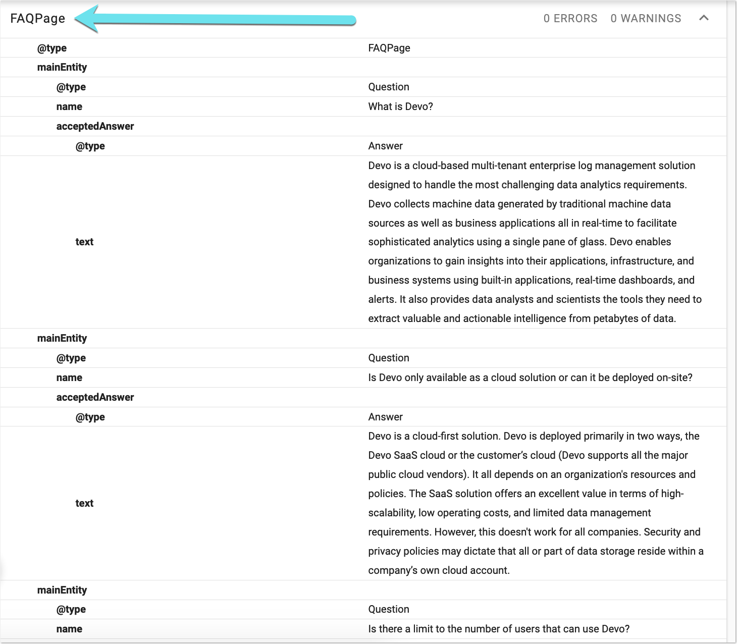Click the first acceptedAnswer property label
This screenshot has height=644, width=737.
tap(95, 126)
